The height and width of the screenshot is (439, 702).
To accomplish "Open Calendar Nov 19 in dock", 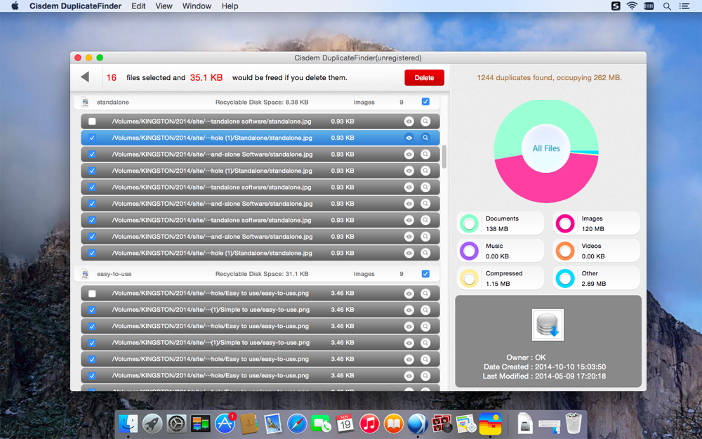I will pos(345,423).
